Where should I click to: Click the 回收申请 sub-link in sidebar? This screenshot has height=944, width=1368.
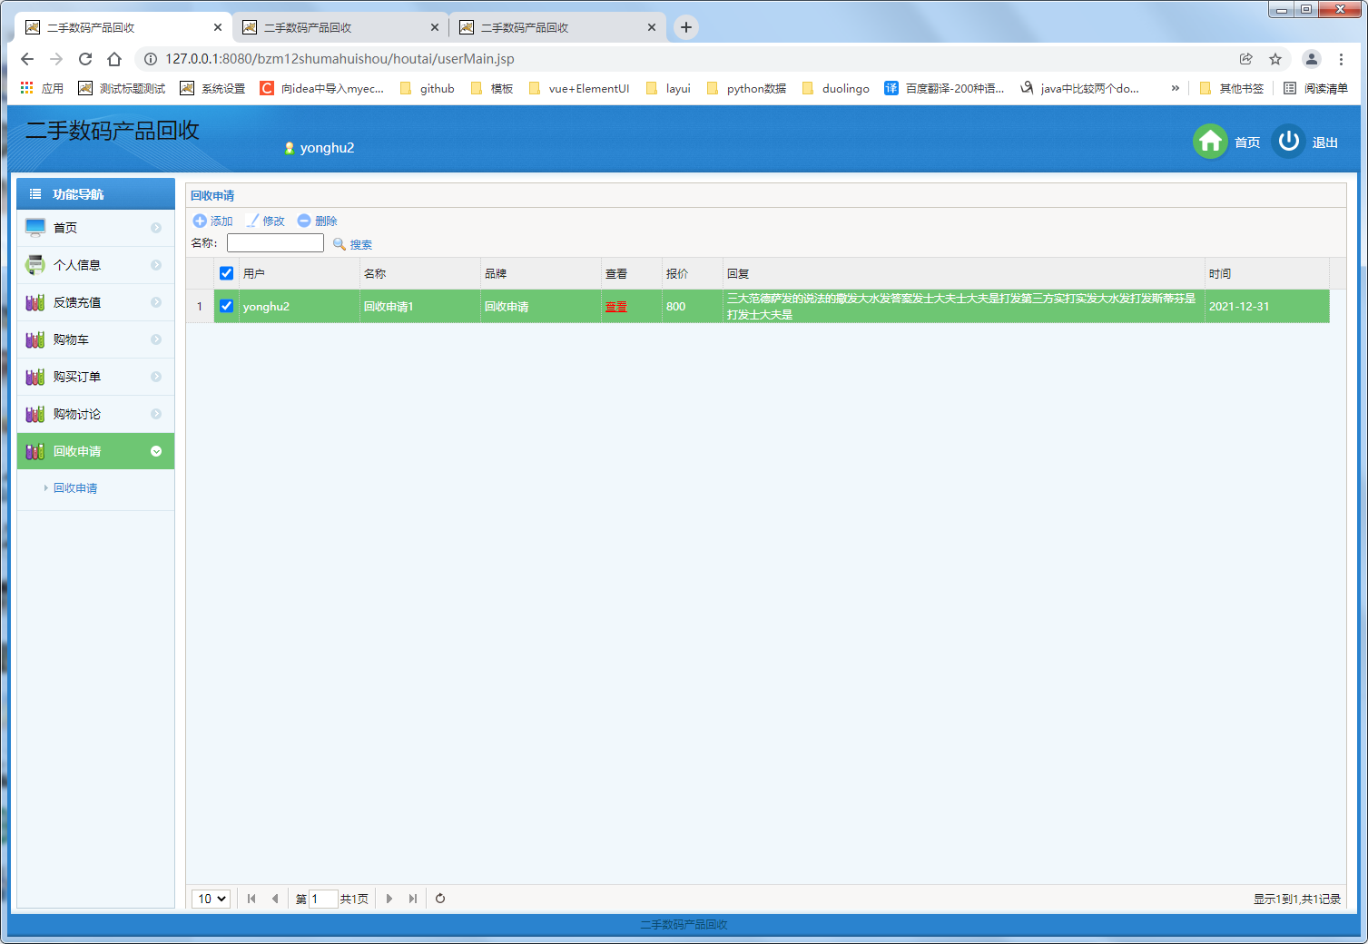pyautogui.click(x=75, y=488)
